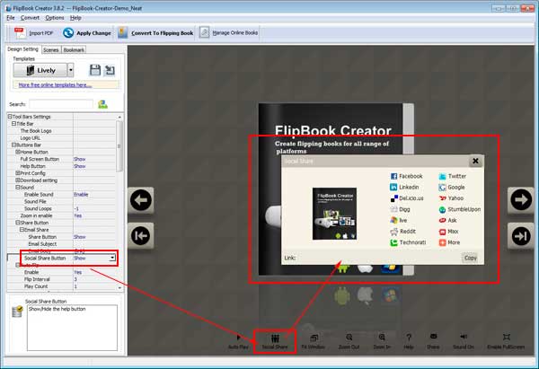Share to Ask in Social Share dialog
Screen dimensions: 539x369
pyautogui.click(x=448, y=220)
